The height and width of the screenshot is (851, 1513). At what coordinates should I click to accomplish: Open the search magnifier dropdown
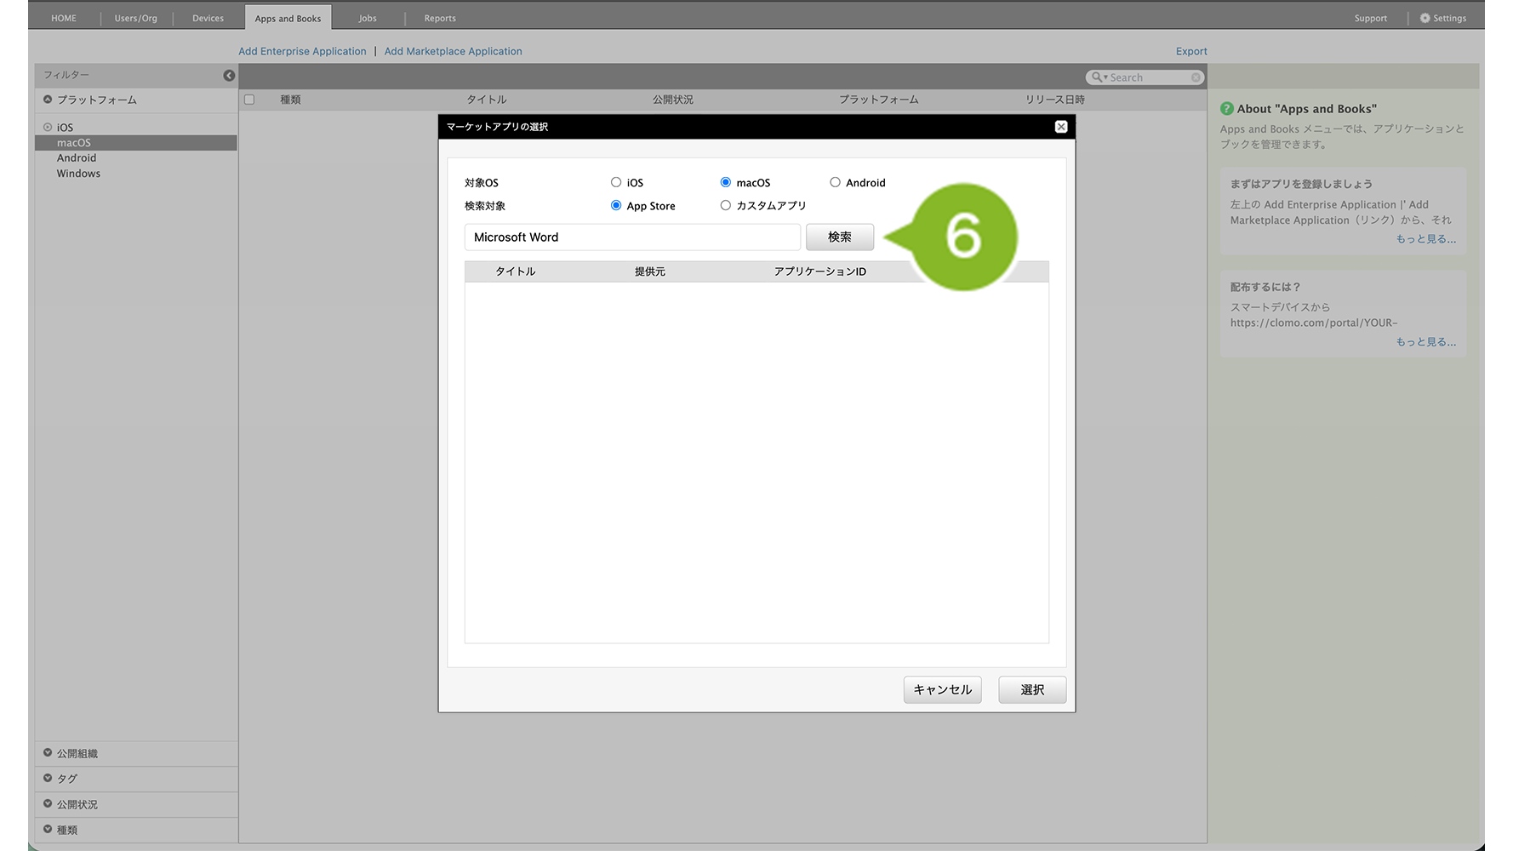point(1099,77)
